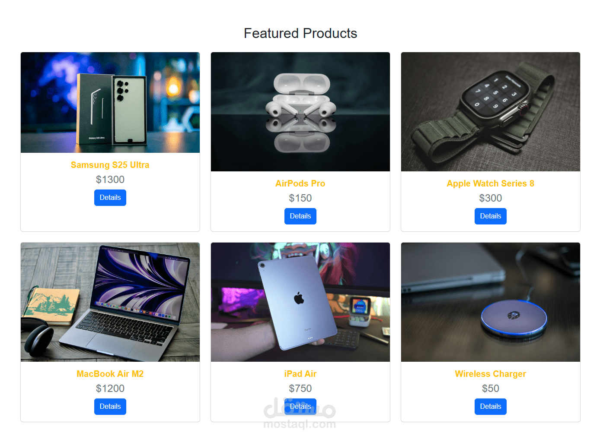Open Details for Samsung S25 Ultra
This screenshot has height=439, width=600.
pyautogui.click(x=110, y=198)
